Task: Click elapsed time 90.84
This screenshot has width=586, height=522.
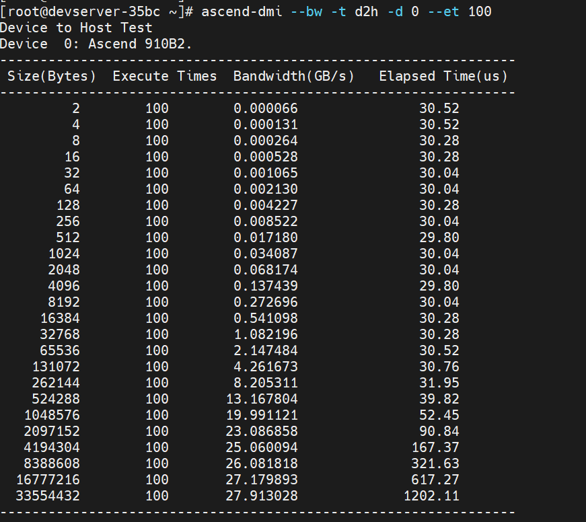Action: (x=439, y=431)
